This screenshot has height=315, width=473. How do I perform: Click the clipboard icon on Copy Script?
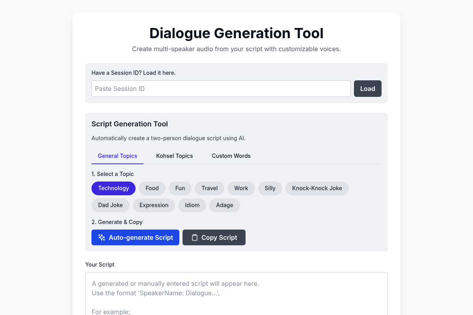tap(195, 237)
